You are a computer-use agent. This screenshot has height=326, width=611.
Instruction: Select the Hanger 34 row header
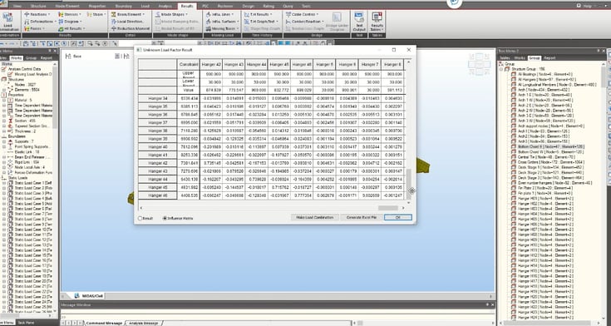click(x=157, y=99)
